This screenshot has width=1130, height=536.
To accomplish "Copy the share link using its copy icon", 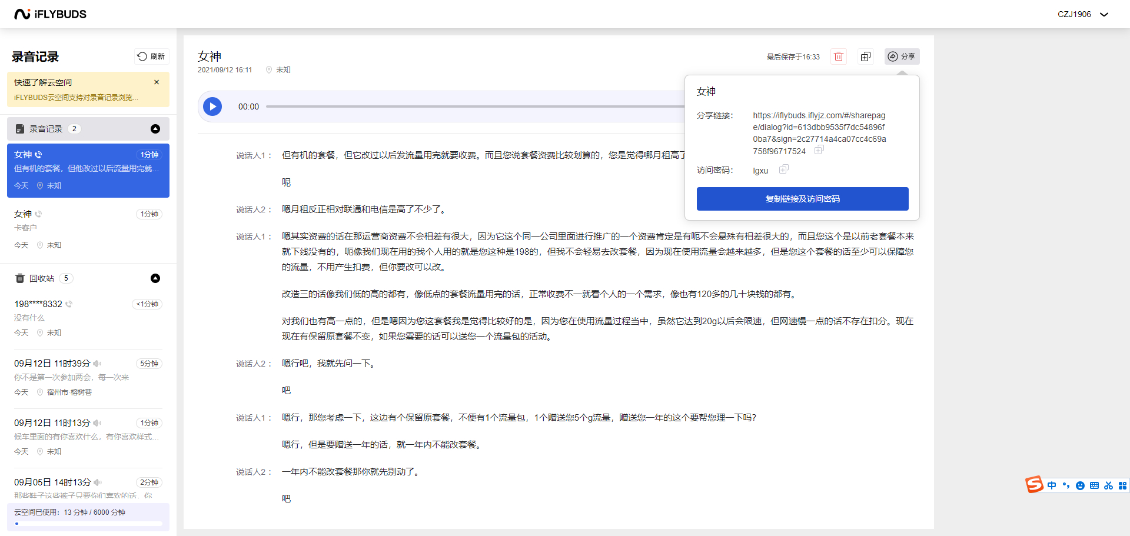I will [819, 150].
